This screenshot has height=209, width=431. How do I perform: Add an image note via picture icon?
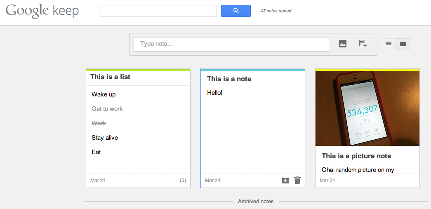pos(342,44)
